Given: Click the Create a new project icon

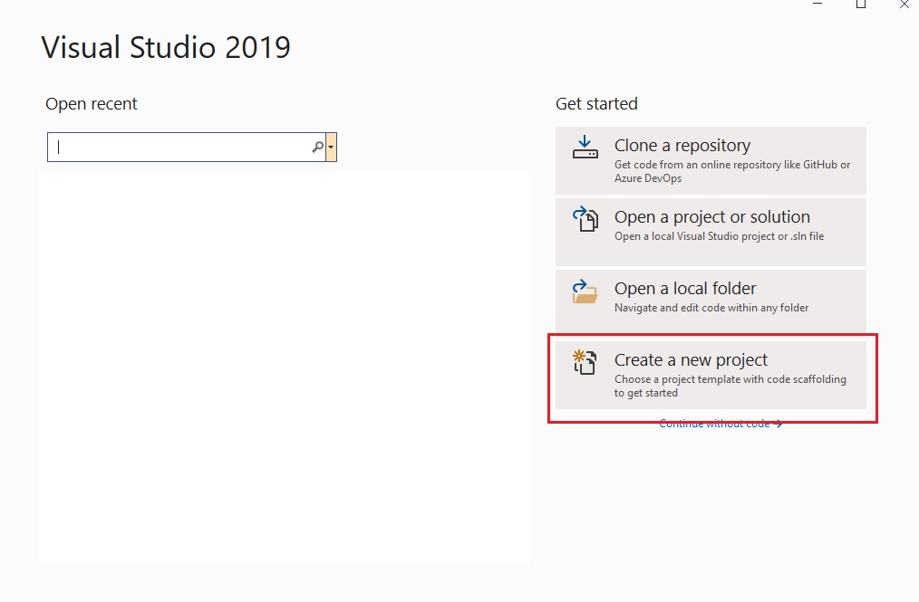Looking at the screenshot, I should click(585, 362).
